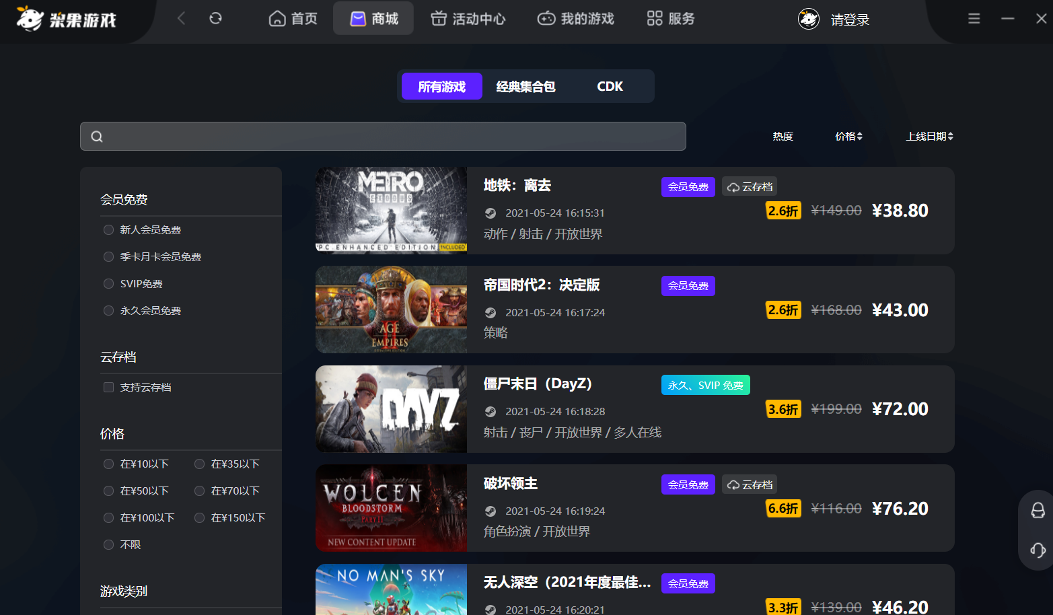
Task: Open the Wolcen Bloodstorm thumbnail
Action: click(391, 508)
